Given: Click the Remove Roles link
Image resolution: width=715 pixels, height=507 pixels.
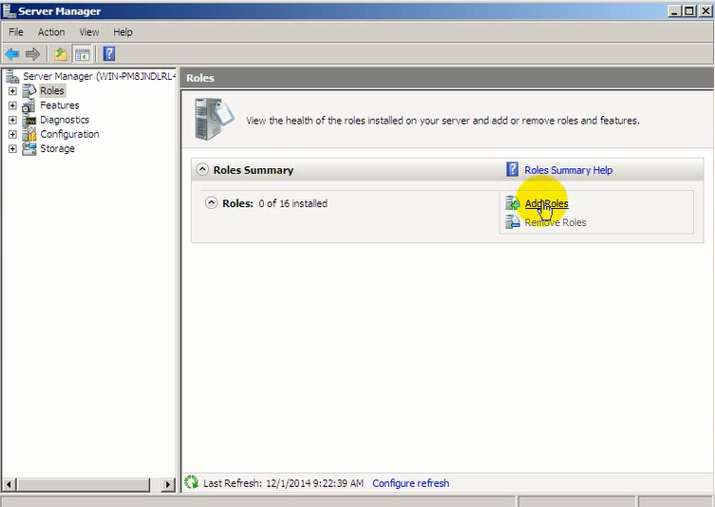Looking at the screenshot, I should click(555, 222).
